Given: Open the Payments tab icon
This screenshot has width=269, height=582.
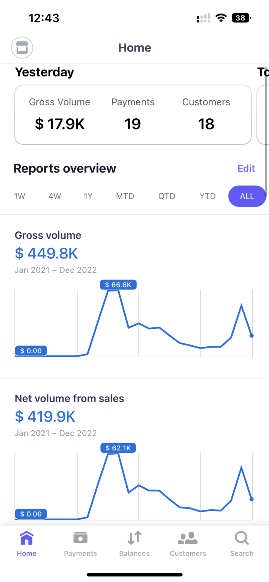Looking at the screenshot, I should click(80, 538).
